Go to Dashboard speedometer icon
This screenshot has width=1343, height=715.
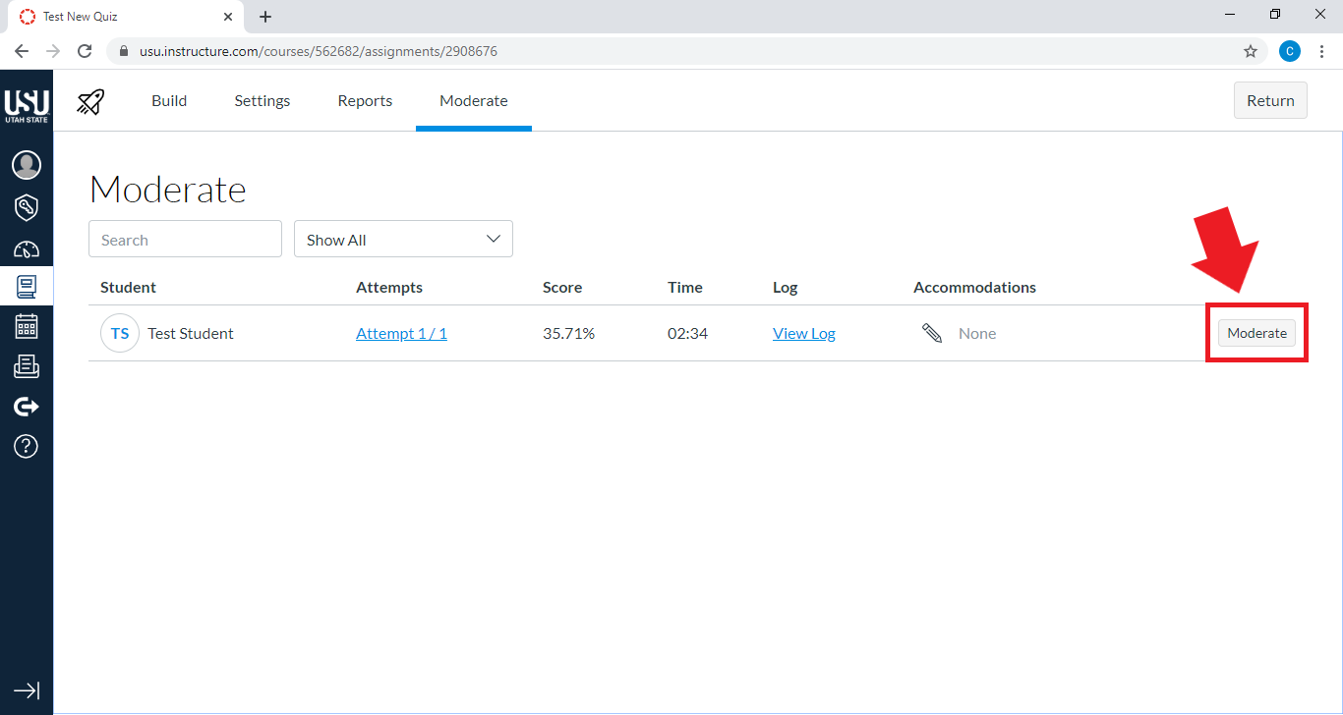coord(27,248)
